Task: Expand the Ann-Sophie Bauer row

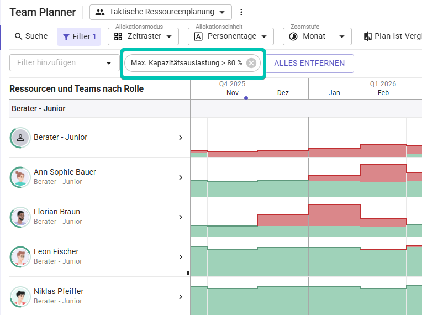Action: [x=180, y=177]
